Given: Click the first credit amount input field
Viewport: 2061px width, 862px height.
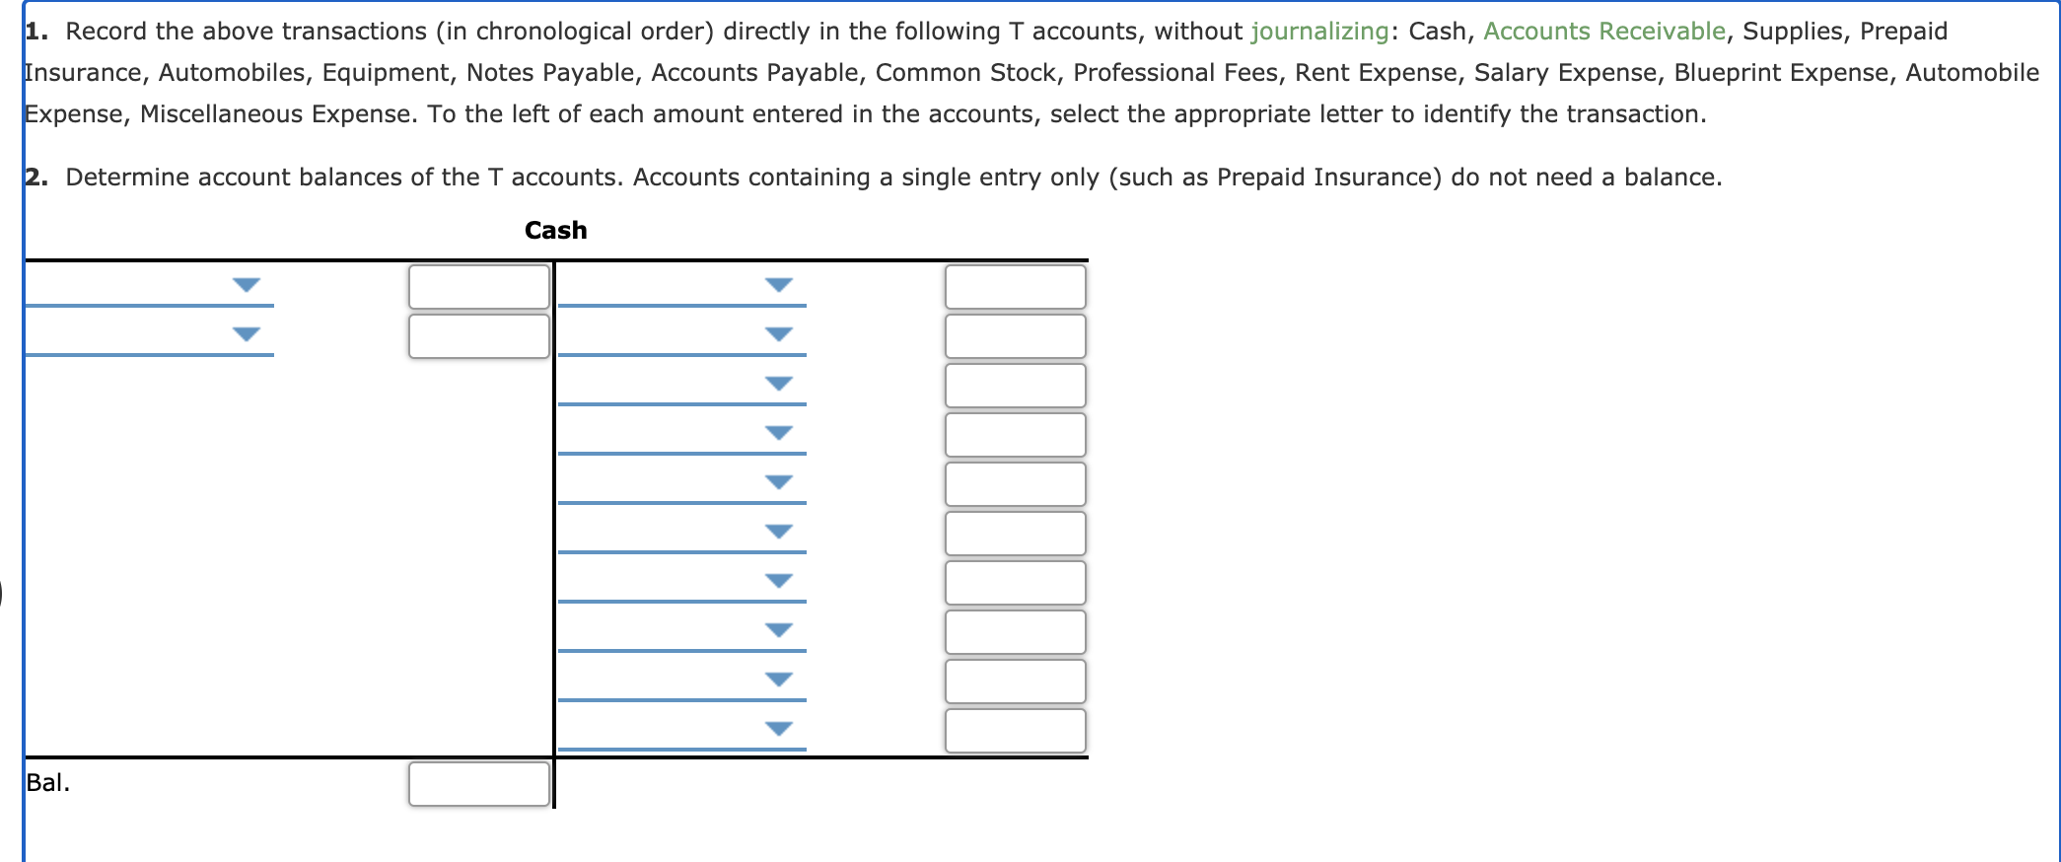Looking at the screenshot, I should pyautogui.click(x=1016, y=287).
